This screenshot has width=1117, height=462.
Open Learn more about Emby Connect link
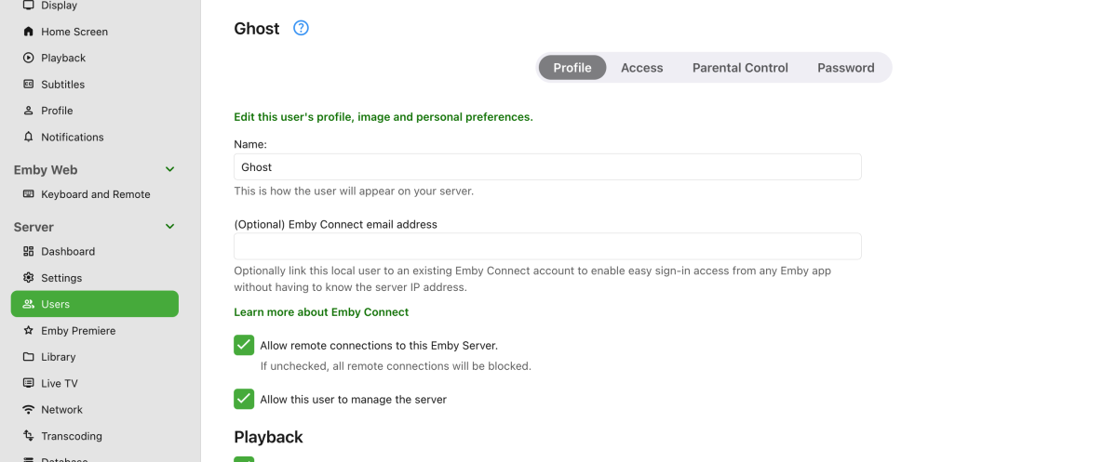[x=321, y=312]
